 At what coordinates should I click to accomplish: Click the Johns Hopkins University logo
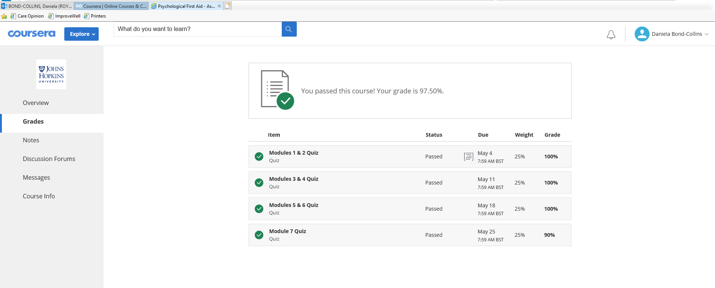[x=51, y=74]
